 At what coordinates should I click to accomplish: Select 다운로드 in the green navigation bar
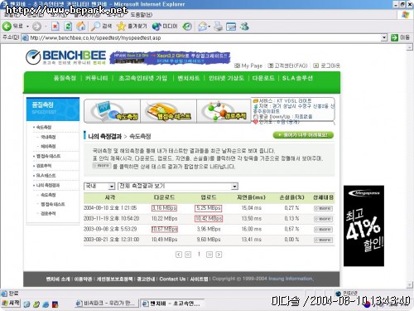[263, 78]
